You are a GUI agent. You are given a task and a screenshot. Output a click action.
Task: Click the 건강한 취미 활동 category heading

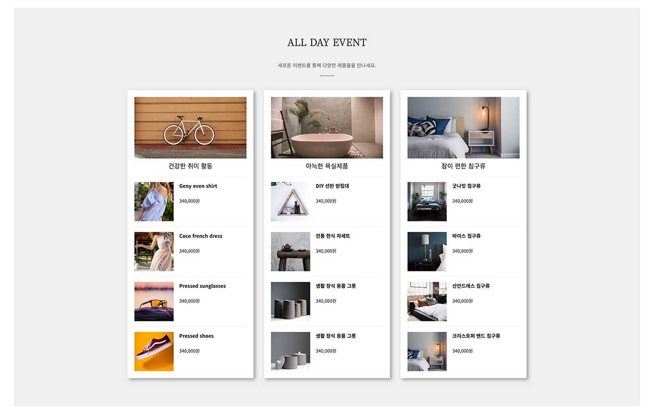[190, 166]
